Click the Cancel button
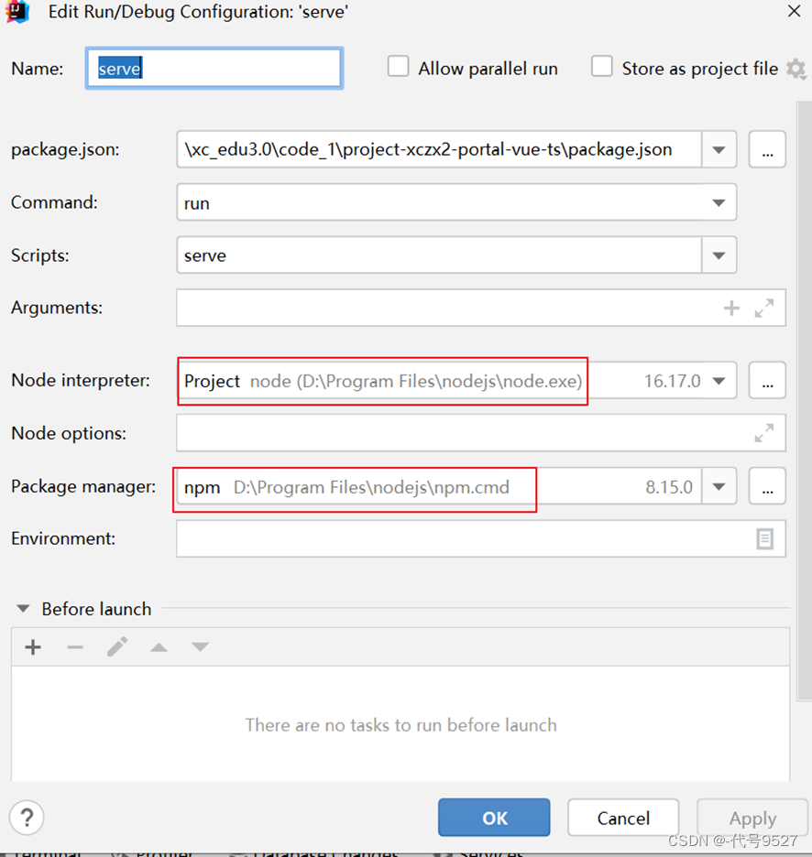The image size is (812, 857). click(623, 818)
